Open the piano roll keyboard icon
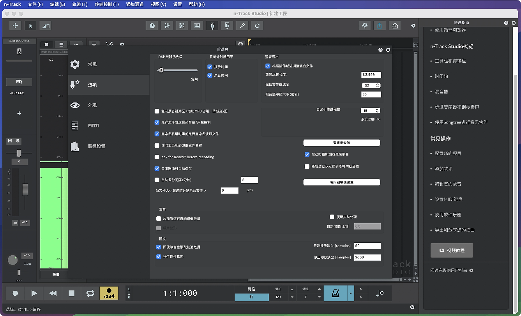 tap(197, 26)
